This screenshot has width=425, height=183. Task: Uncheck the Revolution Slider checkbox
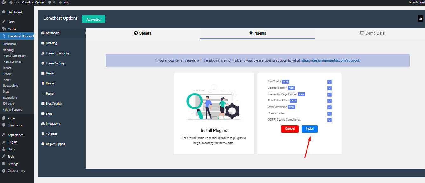[329, 101]
